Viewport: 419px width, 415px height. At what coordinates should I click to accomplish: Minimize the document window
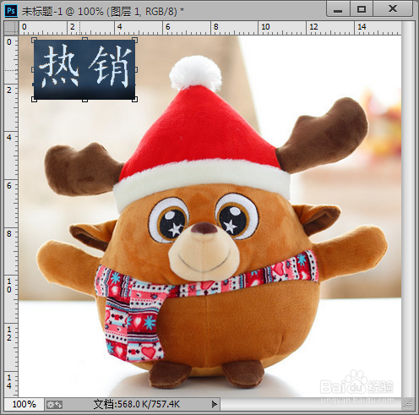tap(338, 10)
